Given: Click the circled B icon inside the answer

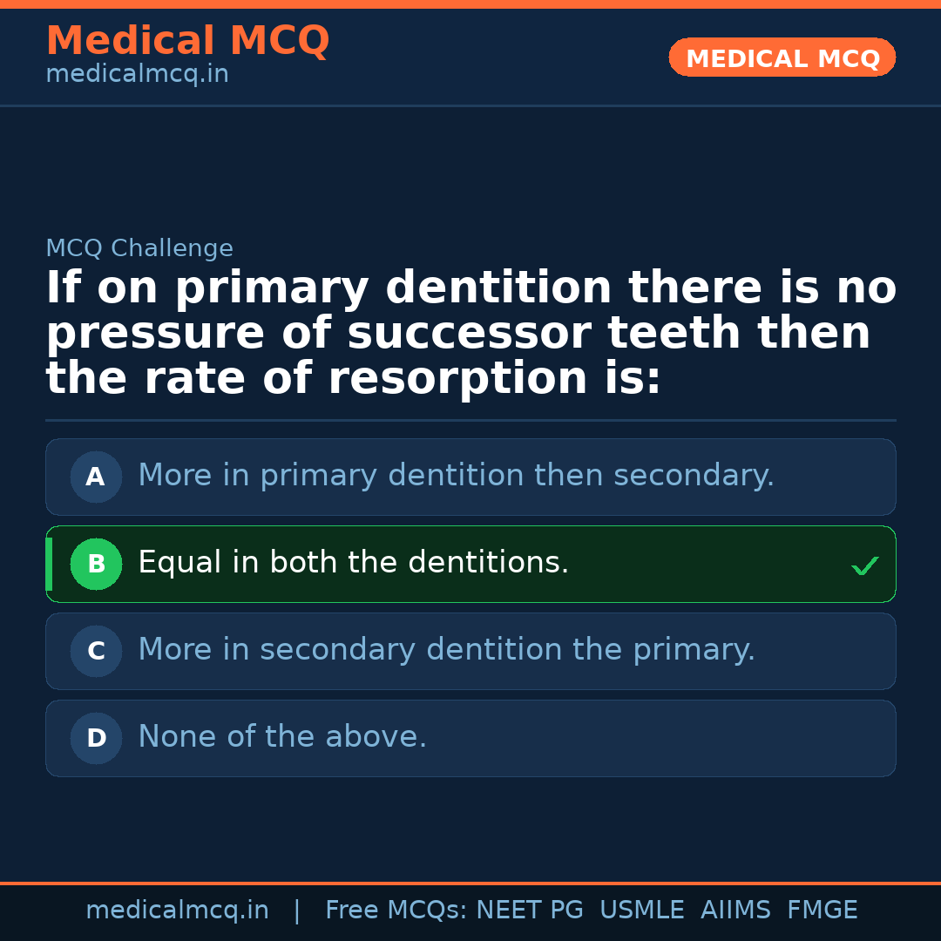Looking at the screenshot, I should click(x=96, y=564).
